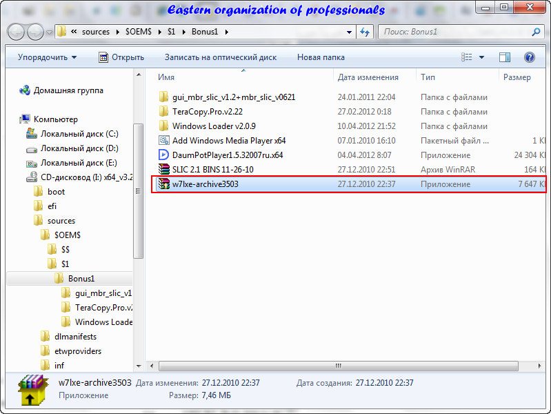This screenshot has height=414, width=551.
Task: Open the help question mark icon
Action: (x=529, y=57)
